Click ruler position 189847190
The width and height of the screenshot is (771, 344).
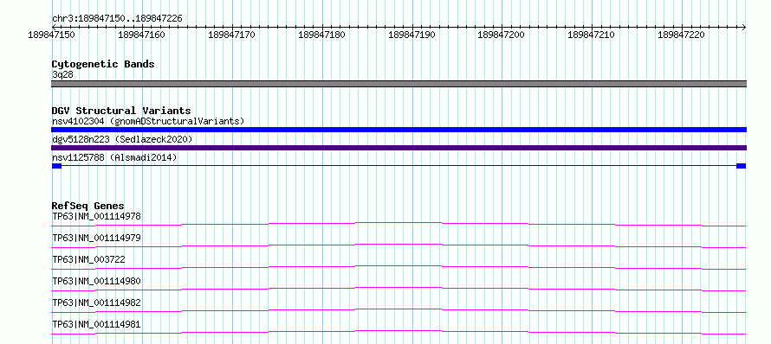411,35
